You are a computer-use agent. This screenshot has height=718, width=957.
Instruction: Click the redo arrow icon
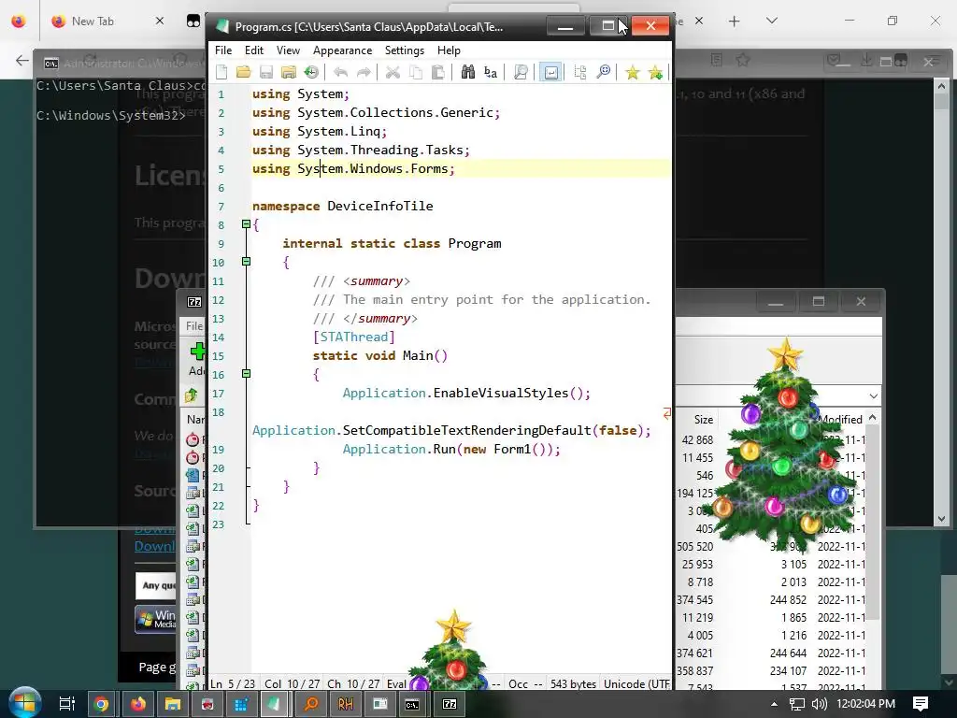tap(364, 73)
